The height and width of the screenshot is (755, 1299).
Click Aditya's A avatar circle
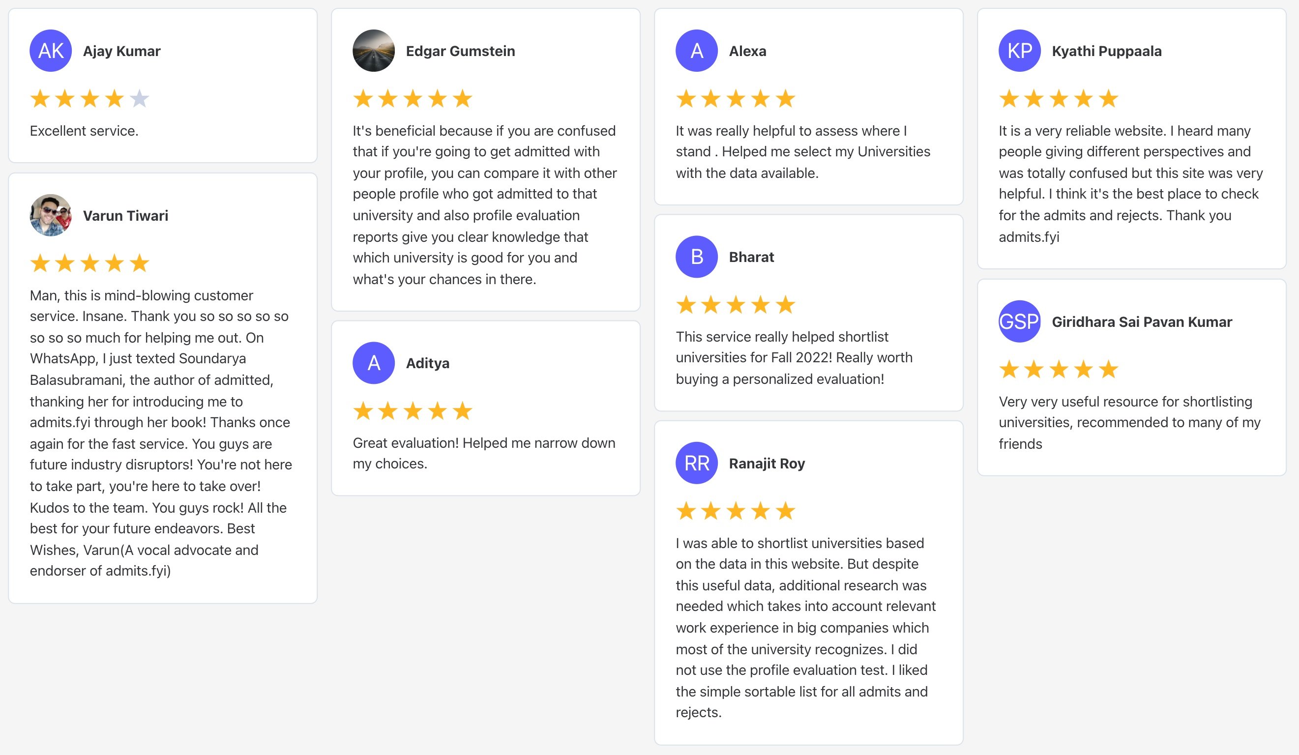point(374,363)
